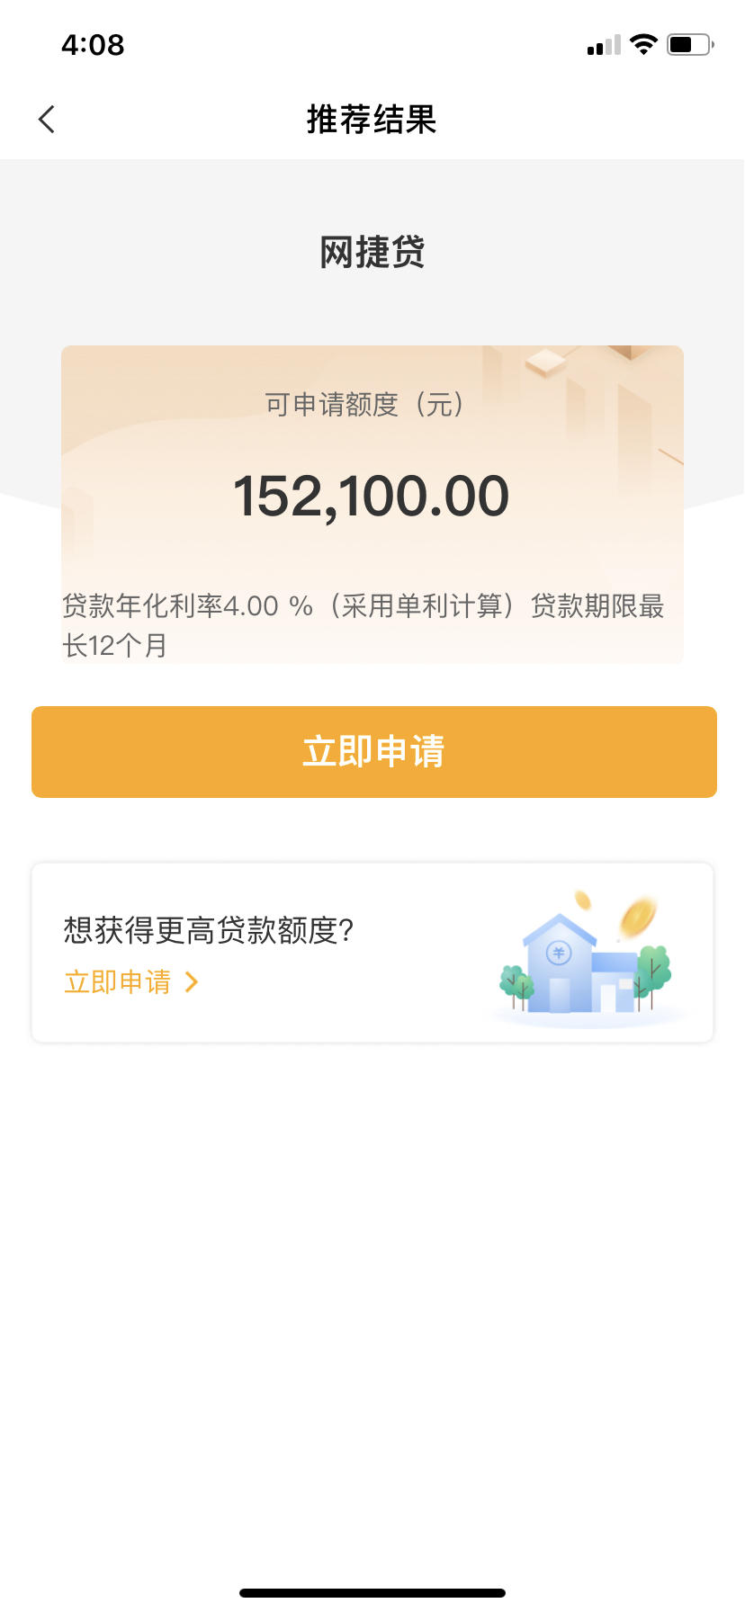Tap the yen symbol on the house
The image size is (745, 1612).
coord(559,953)
